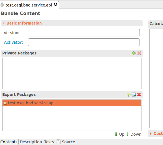Select the Contents tab
Image resolution: width=163 pixels, height=145 pixels.
[x=9, y=142]
